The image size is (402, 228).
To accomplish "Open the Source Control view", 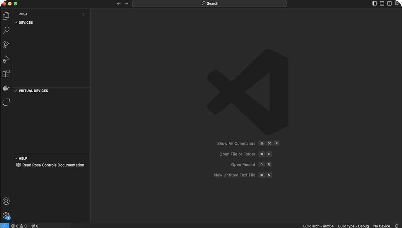I will (x=6, y=45).
